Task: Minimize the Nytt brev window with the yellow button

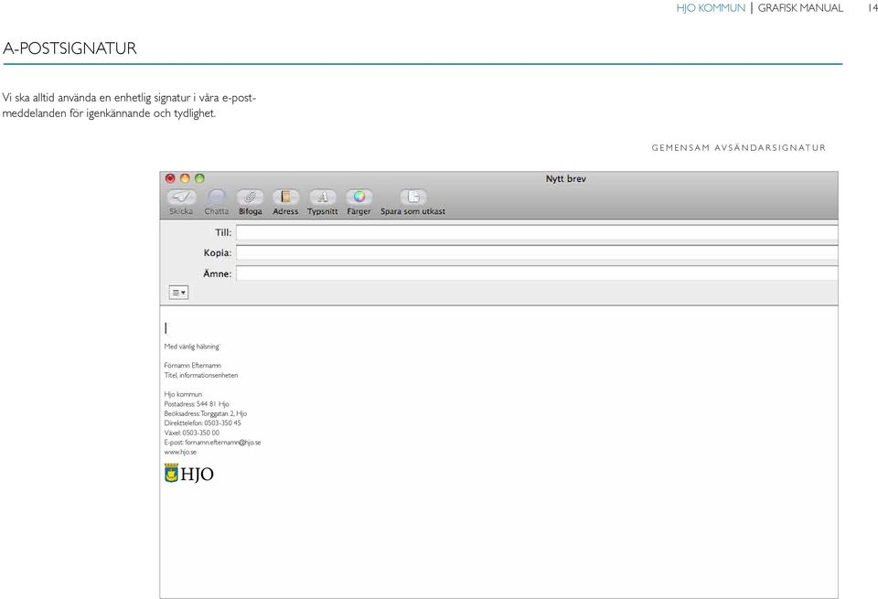Action: tap(185, 178)
